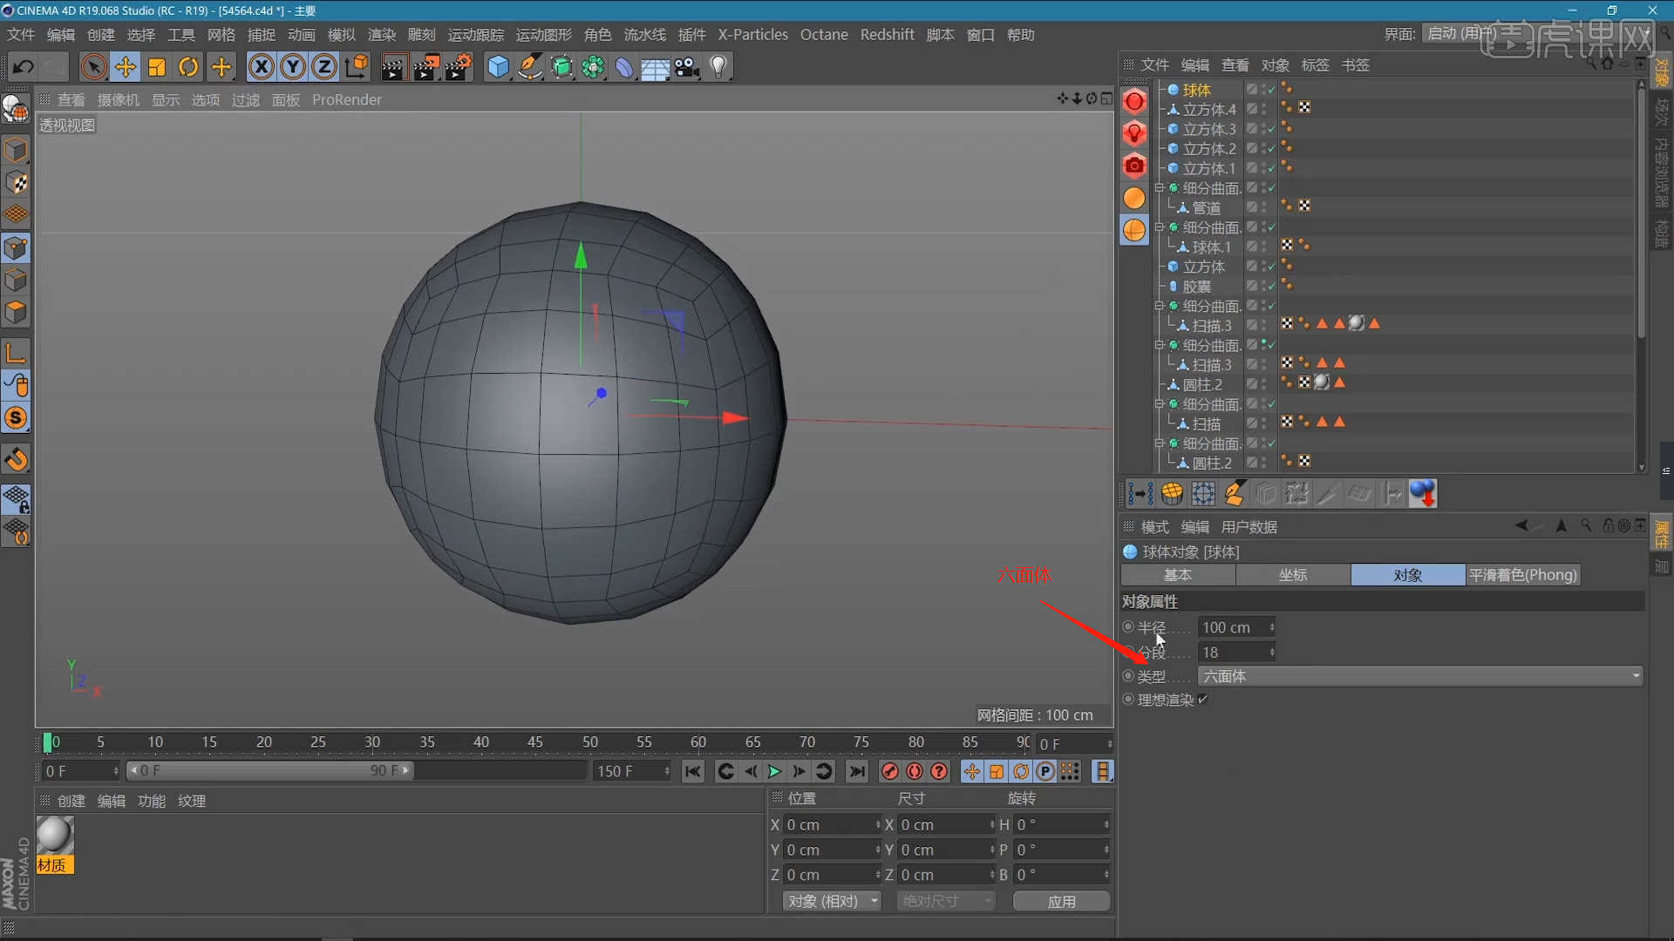Toggle the 理想渲染 checkbox

(1203, 700)
